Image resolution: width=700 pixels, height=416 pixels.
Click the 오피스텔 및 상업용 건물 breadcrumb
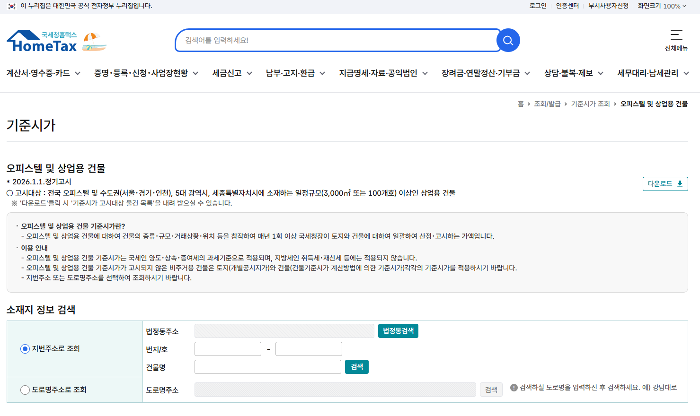tap(654, 104)
